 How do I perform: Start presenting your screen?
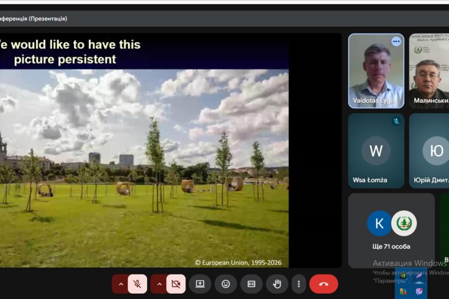[x=200, y=284]
